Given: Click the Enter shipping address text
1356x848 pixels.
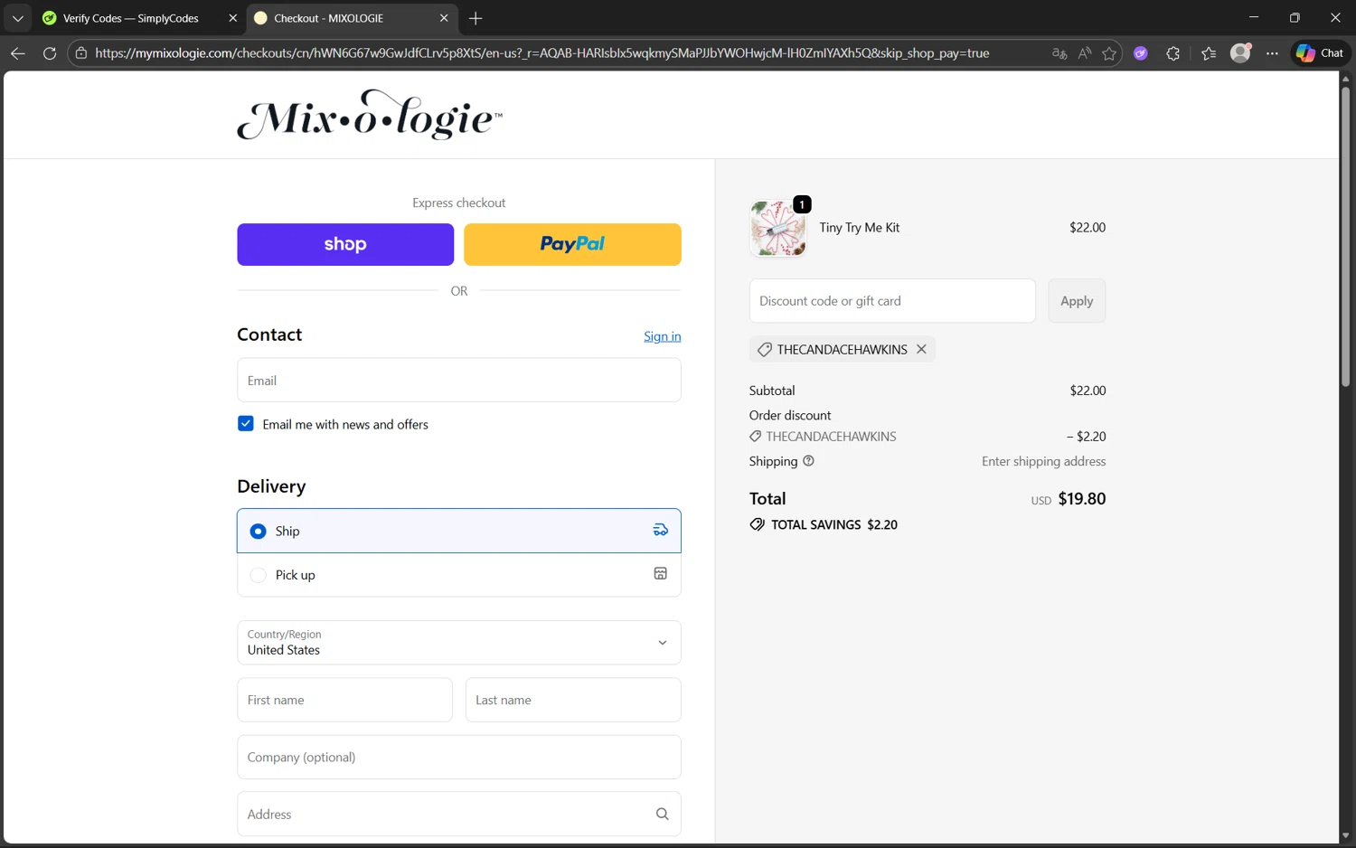Looking at the screenshot, I should (x=1044, y=461).
